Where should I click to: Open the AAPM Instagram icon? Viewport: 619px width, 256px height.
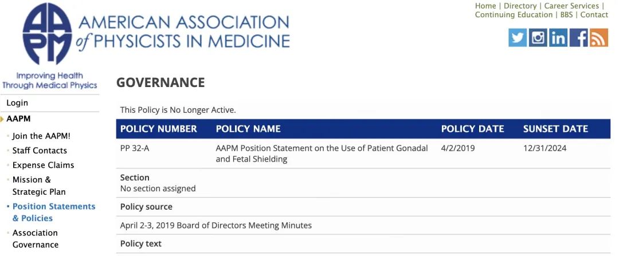point(538,38)
